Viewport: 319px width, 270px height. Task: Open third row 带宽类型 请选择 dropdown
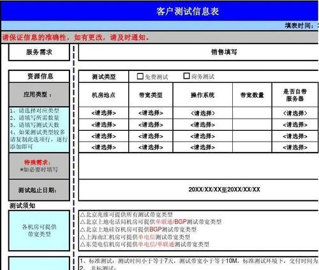pos(151,136)
